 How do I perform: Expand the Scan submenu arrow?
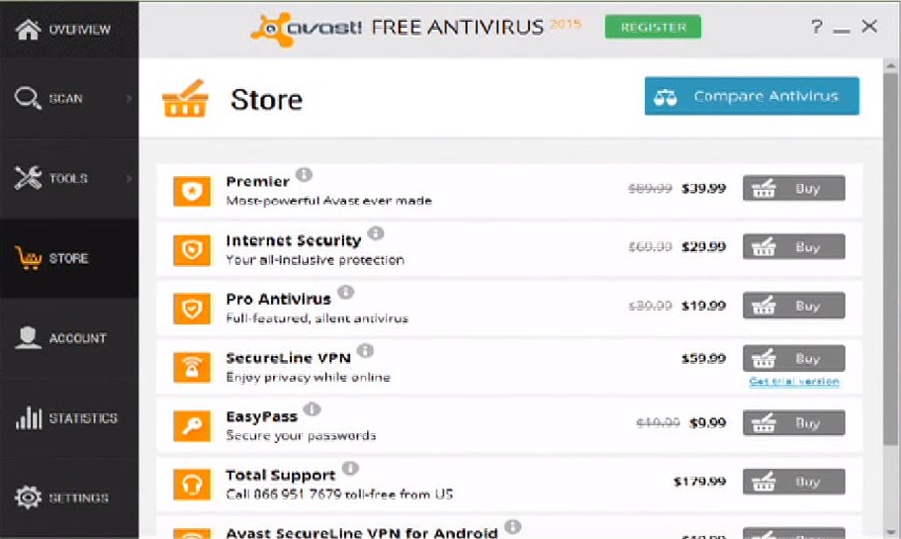(129, 99)
